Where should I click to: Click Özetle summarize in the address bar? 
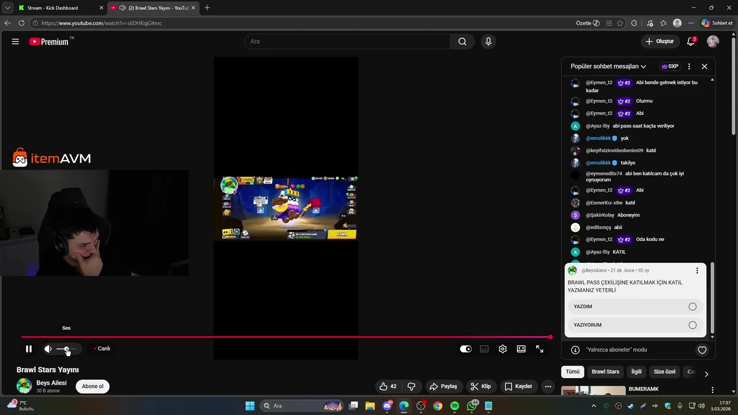588,23
